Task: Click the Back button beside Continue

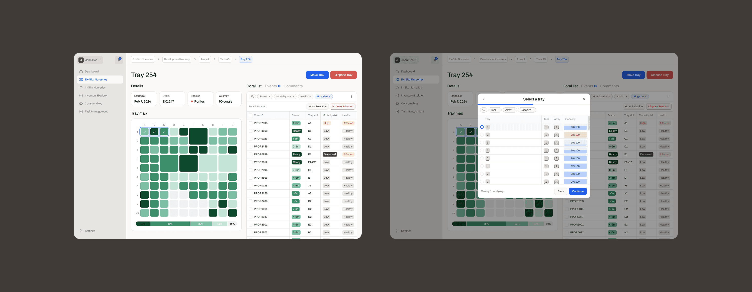Action: [560, 191]
